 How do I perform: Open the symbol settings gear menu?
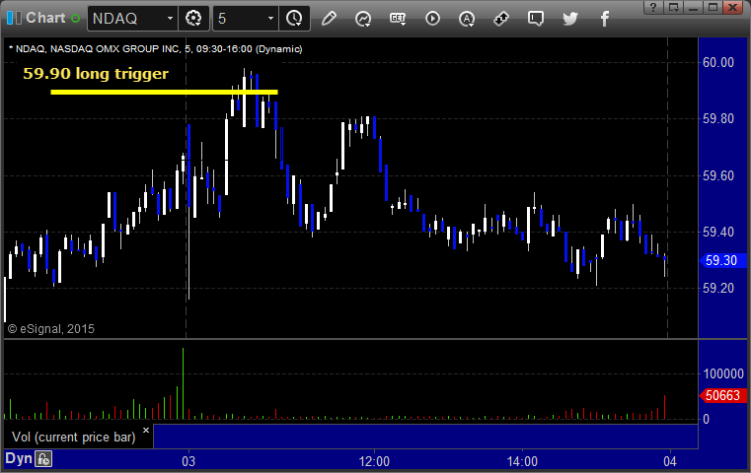193,19
